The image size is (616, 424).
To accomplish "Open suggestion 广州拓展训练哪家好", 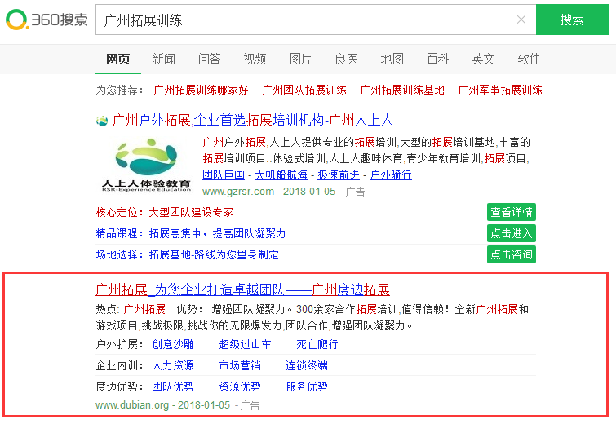I will coord(201,90).
